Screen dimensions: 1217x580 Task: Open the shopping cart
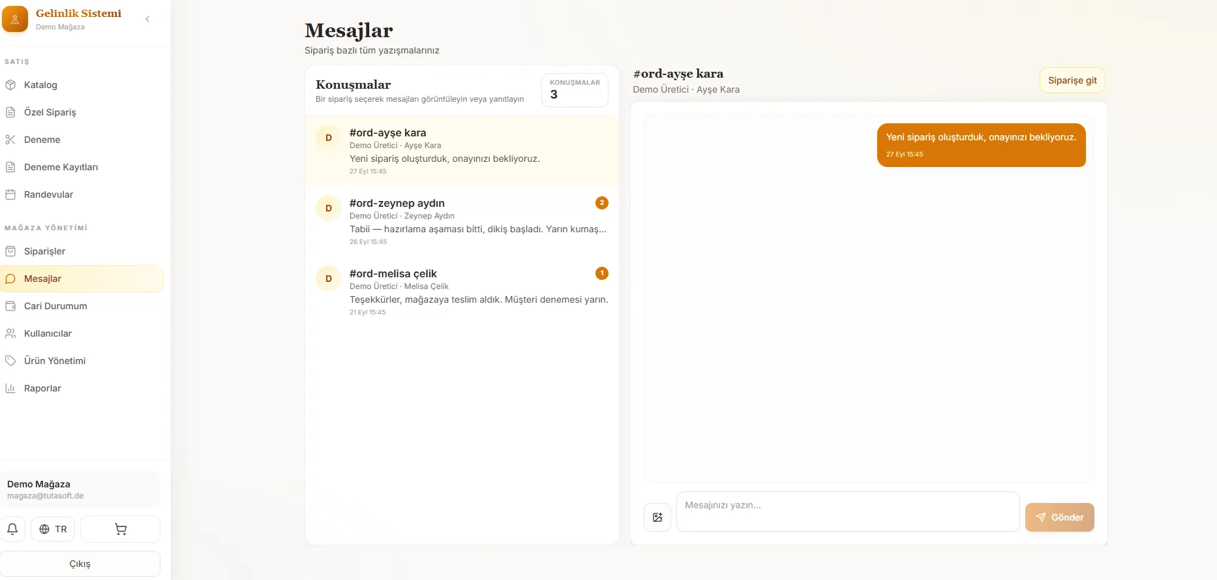[x=121, y=529]
